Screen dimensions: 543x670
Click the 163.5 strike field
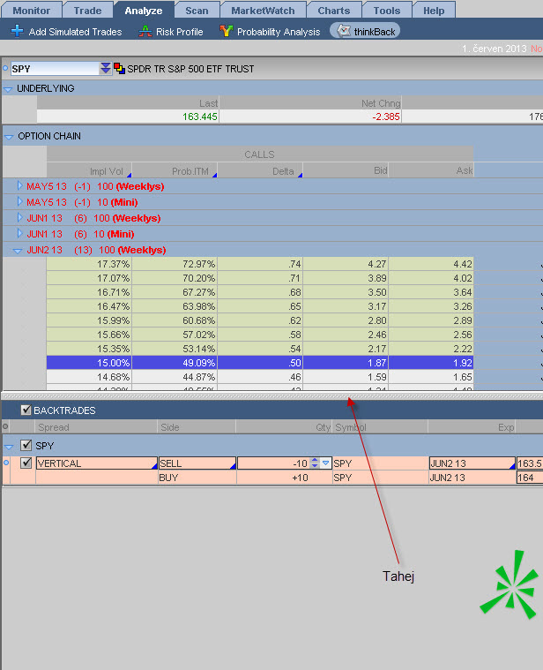pos(530,463)
